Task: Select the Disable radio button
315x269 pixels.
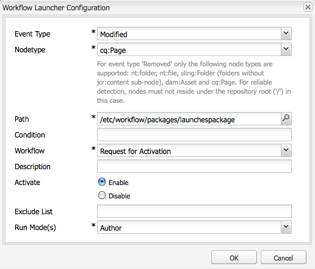Action: click(x=102, y=195)
